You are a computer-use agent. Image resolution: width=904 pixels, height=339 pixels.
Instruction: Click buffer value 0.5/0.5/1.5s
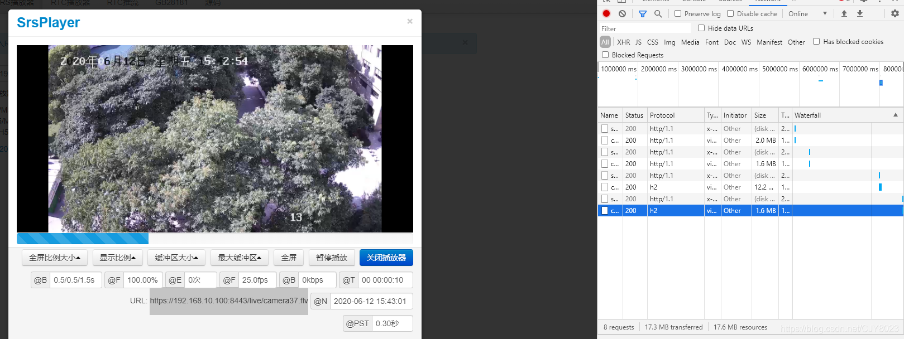click(76, 280)
